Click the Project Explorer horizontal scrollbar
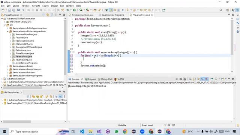Screen dimensions: 240x135 click(x=22, y=88)
